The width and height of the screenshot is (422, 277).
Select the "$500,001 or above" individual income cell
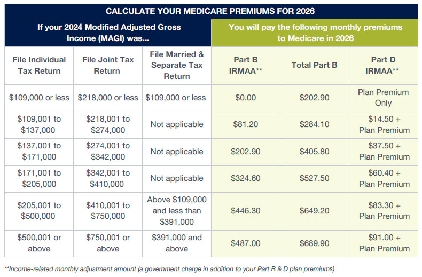click(39, 243)
